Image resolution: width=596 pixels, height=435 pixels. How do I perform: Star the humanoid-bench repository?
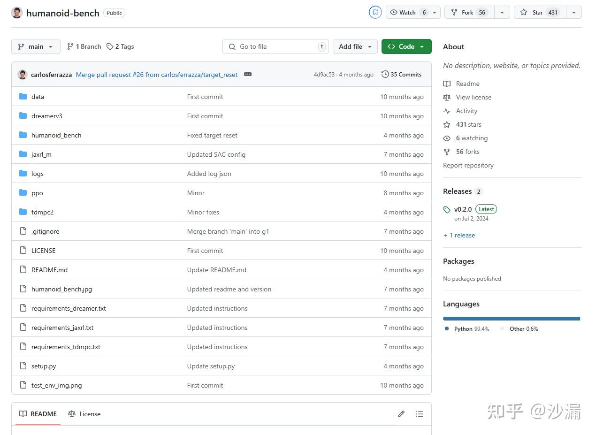[x=540, y=12]
